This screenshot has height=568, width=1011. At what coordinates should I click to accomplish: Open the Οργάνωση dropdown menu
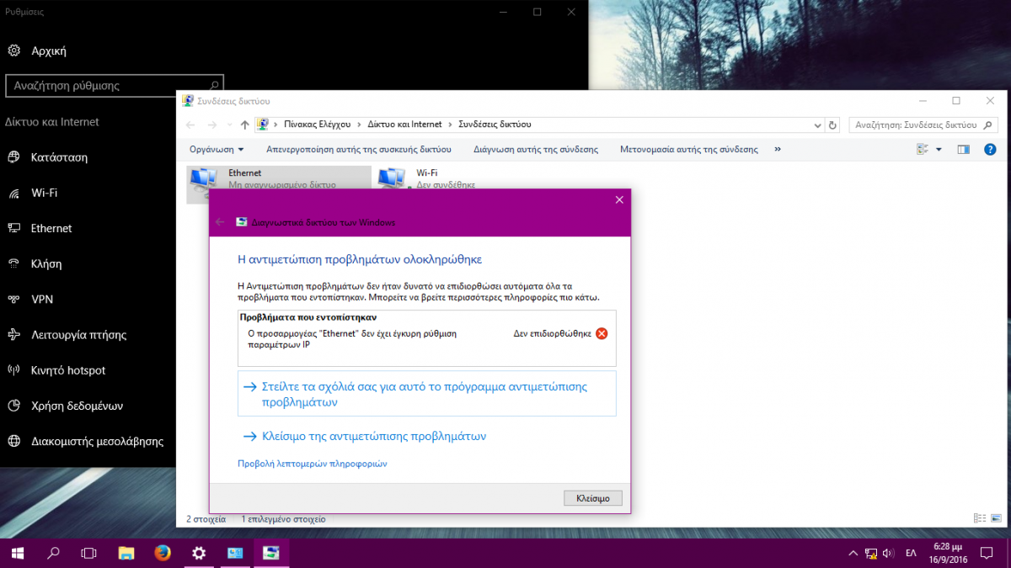click(x=217, y=149)
